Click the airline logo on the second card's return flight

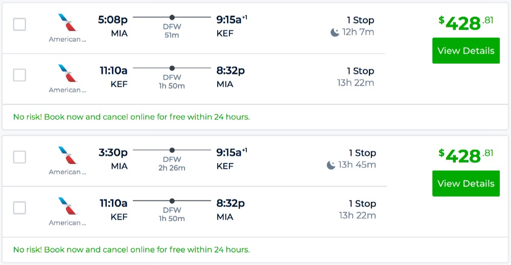(x=67, y=206)
